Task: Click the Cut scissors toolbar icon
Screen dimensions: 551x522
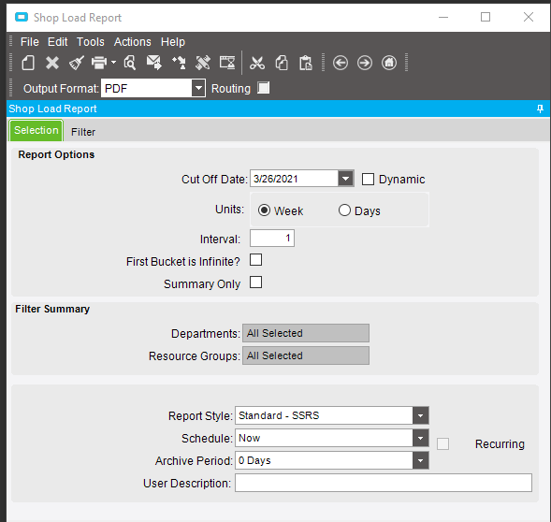Action: point(257,64)
